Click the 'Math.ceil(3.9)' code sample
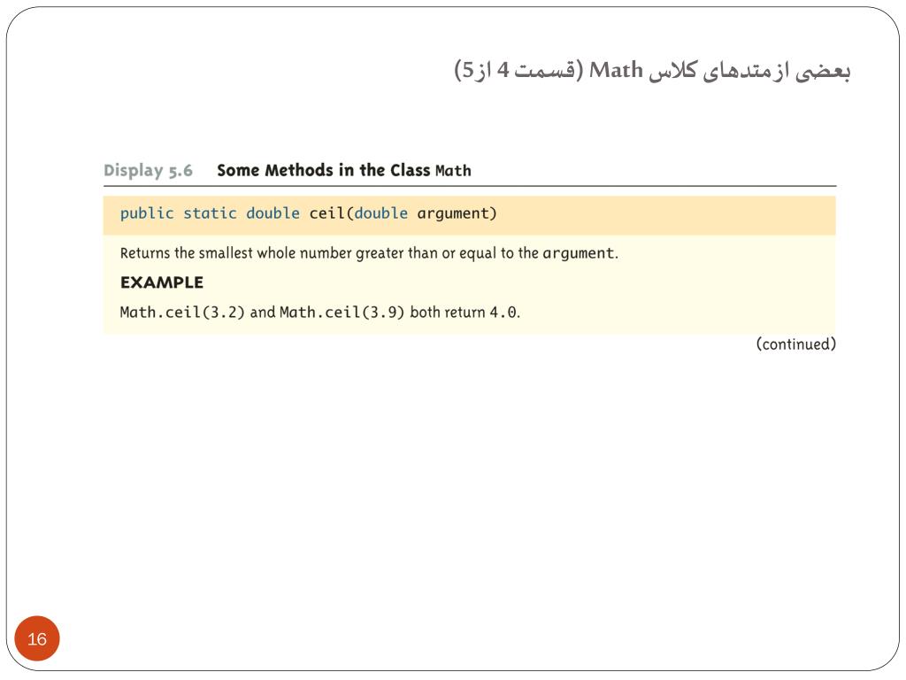Image resolution: width=906 pixels, height=680 pixels. click(x=342, y=313)
